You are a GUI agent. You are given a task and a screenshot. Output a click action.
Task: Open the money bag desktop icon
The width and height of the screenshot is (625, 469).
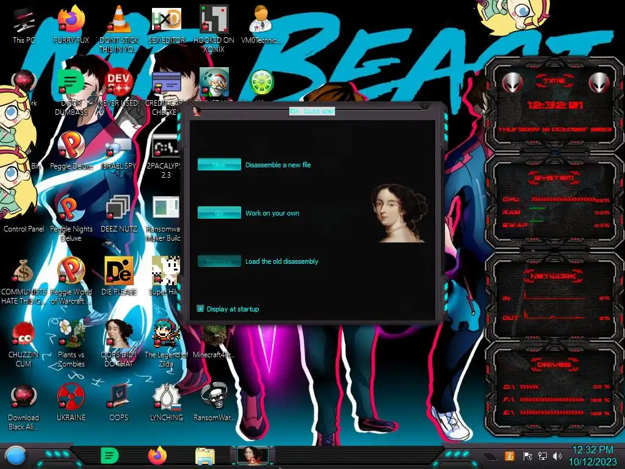point(24,271)
